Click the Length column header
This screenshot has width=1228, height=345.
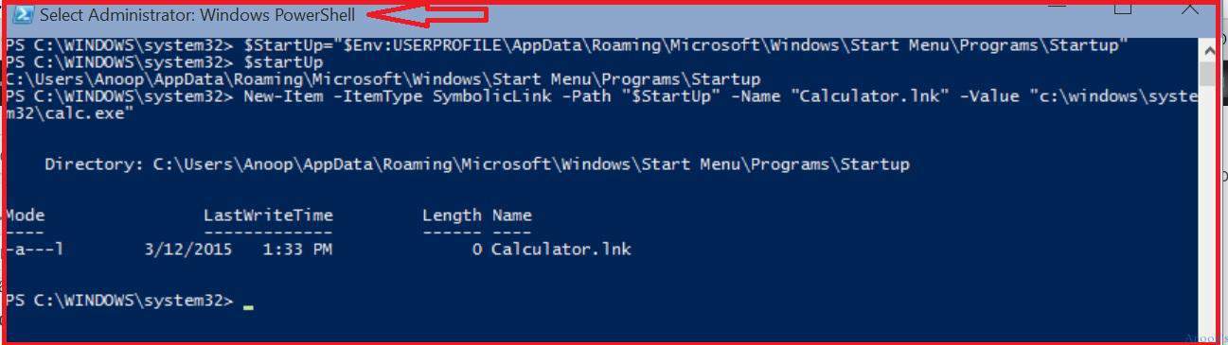452,216
